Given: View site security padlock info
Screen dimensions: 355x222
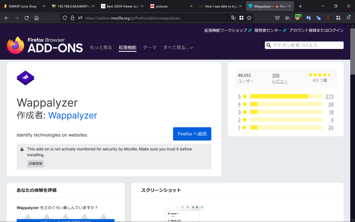Looking at the screenshot, I should [72, 18].
